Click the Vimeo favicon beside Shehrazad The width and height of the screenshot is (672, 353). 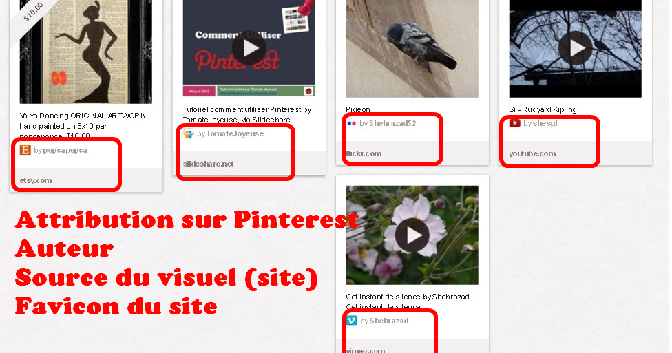point(351,321)
